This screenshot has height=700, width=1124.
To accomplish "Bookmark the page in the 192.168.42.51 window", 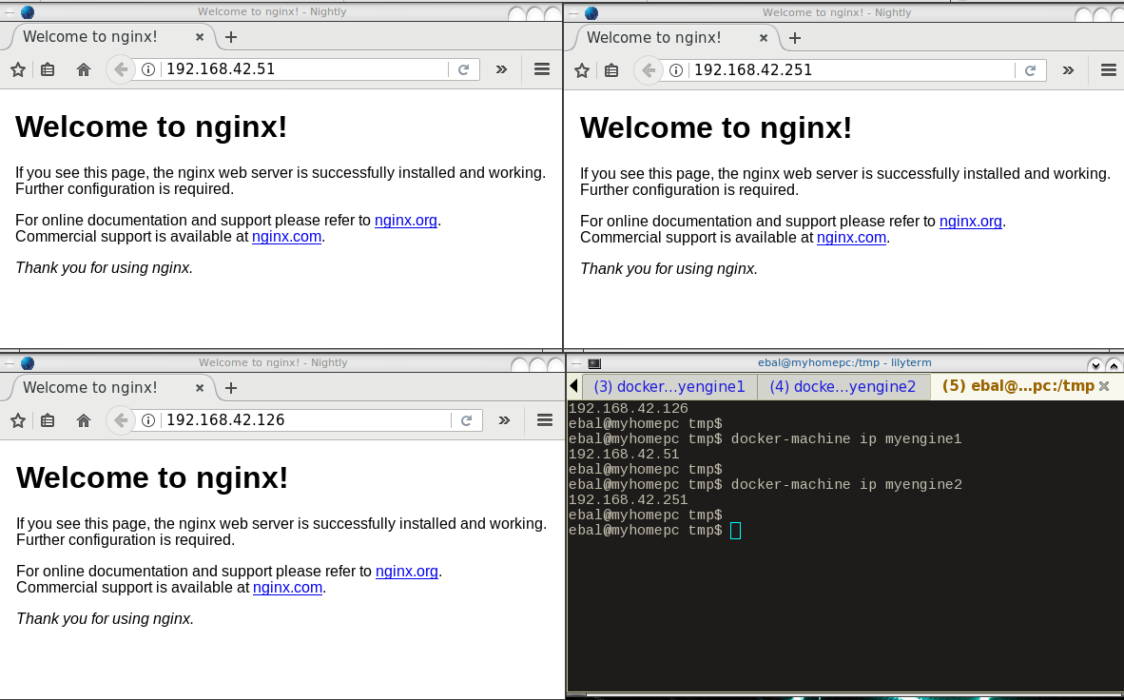I will [17, 69].
